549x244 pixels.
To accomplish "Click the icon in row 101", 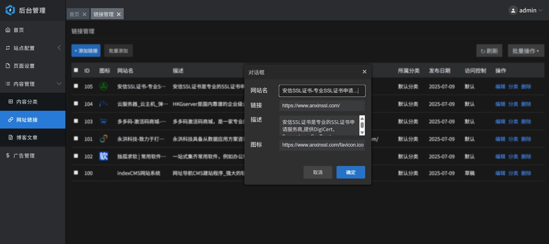I will click(104, 139).
